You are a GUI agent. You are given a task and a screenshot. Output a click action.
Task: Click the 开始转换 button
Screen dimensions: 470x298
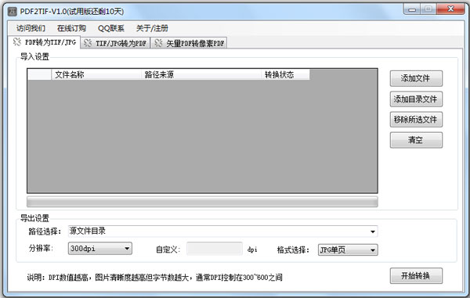pos(416,275)
